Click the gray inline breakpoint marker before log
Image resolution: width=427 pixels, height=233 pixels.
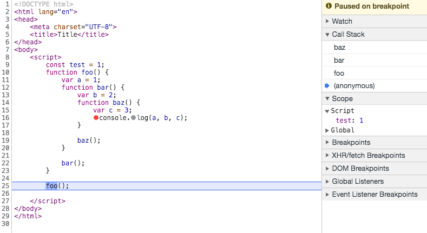(134, 118)
